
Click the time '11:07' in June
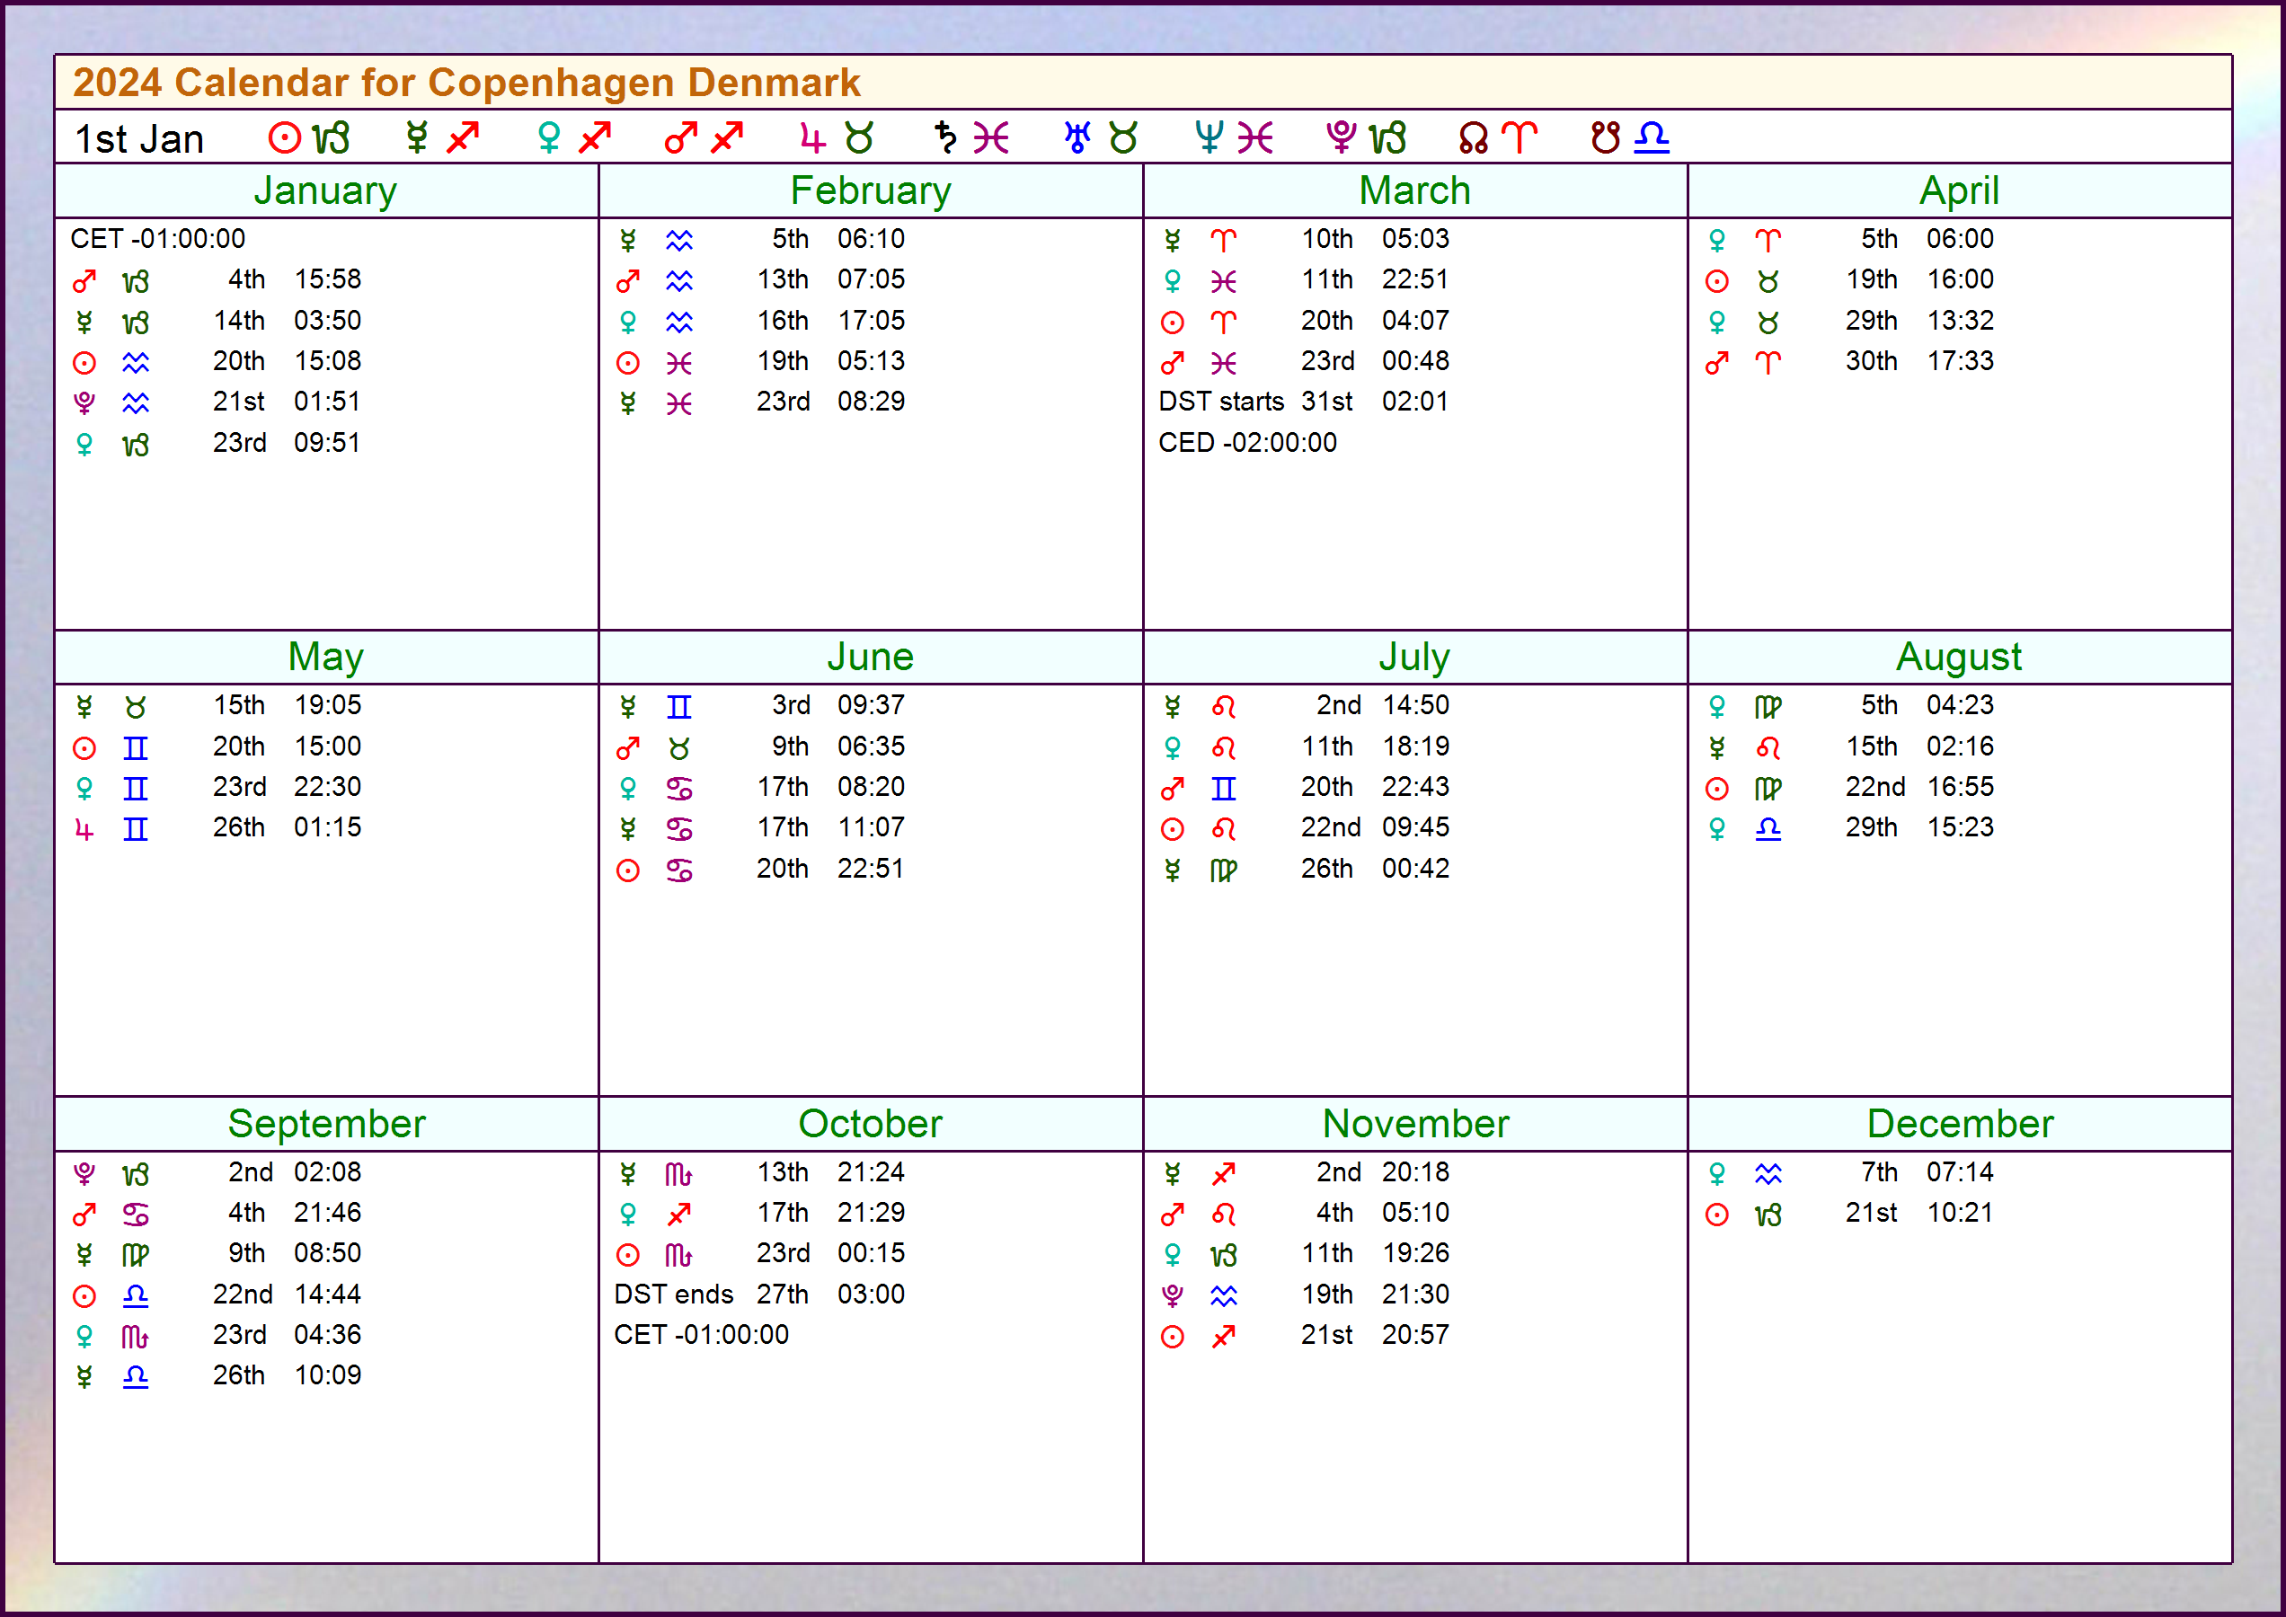tap(871, 827)
